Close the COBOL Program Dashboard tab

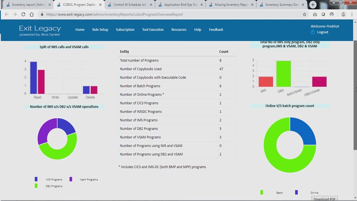click(100, 5)
